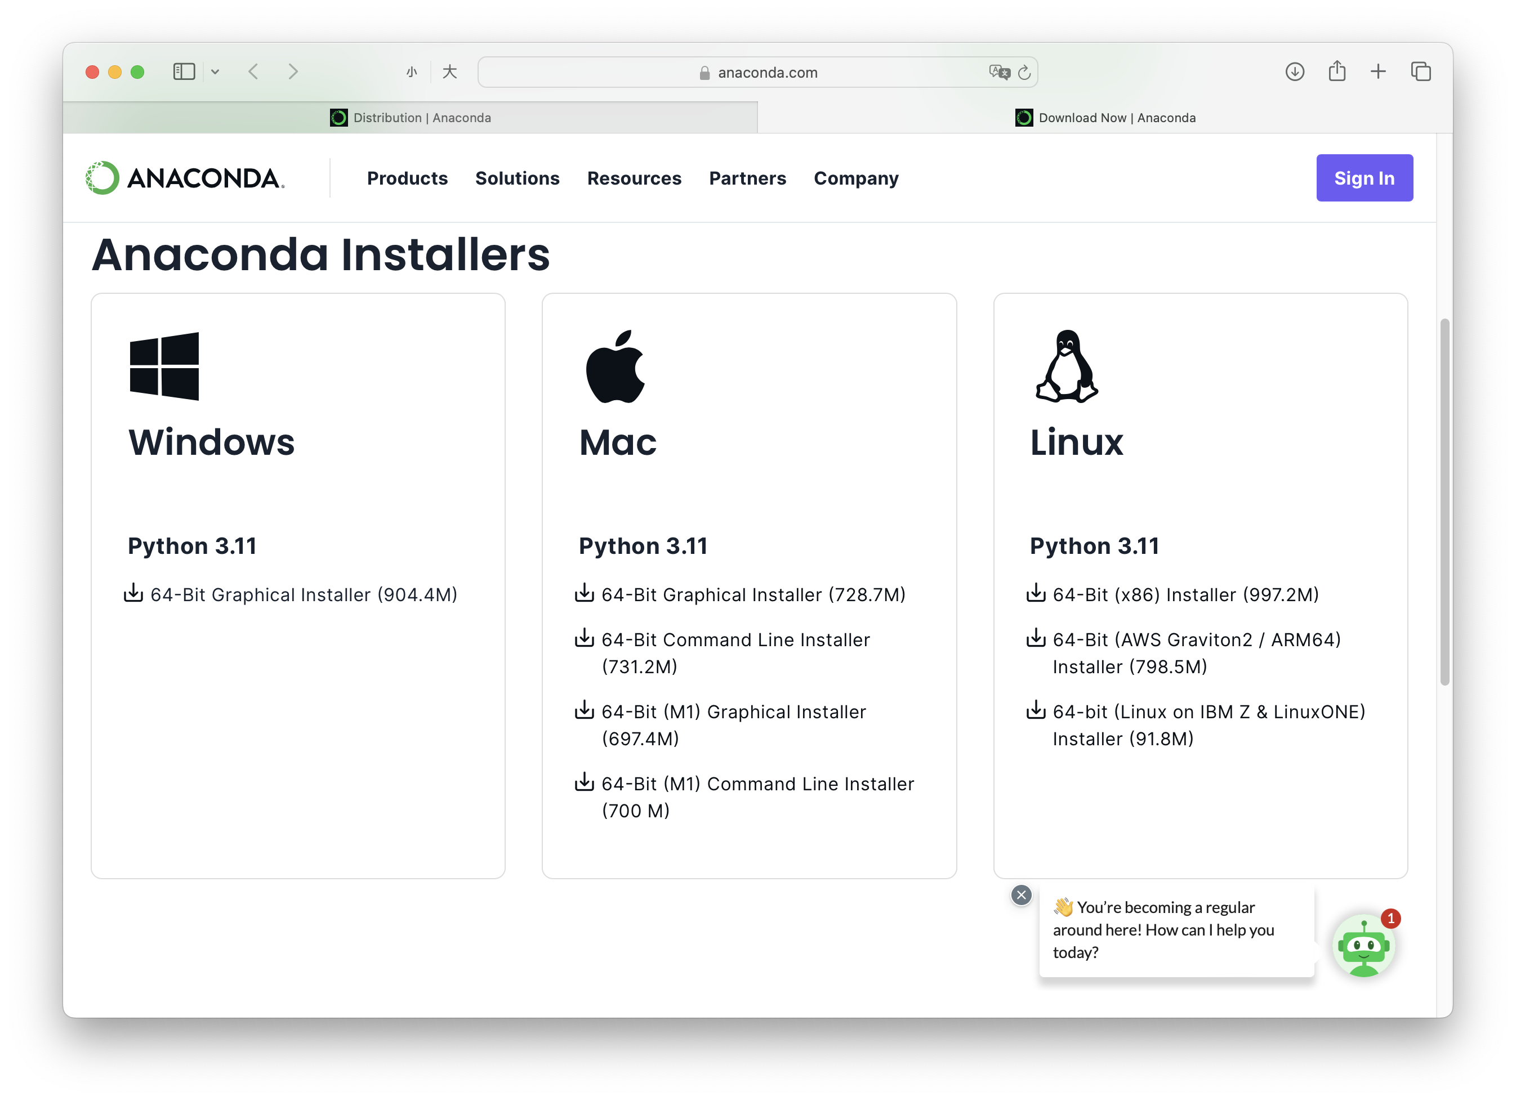Click the Anaconda logo
The height and width of the screenshot is (1101, 1516).
pos(185,178)
